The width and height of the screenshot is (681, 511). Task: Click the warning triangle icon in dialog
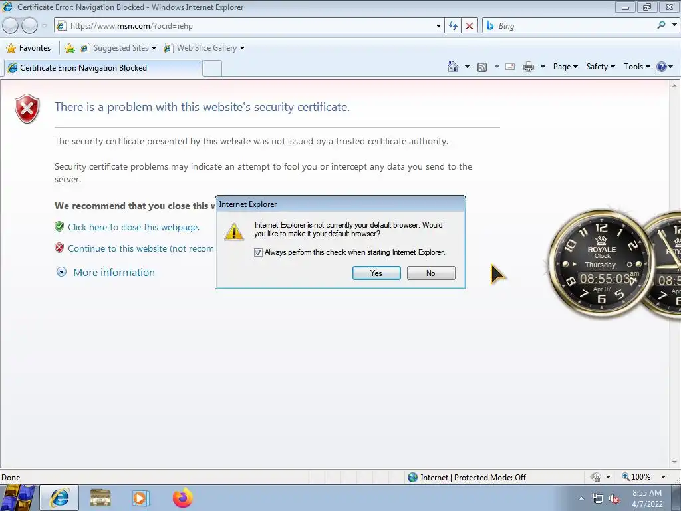(x=234, y=232)
